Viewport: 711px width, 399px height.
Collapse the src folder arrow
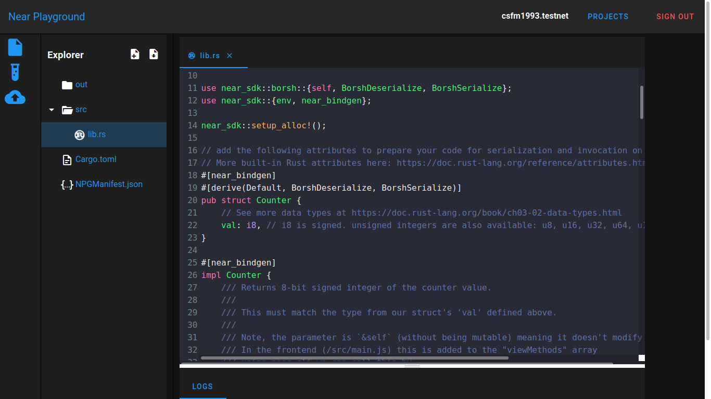tap(52, 110)
